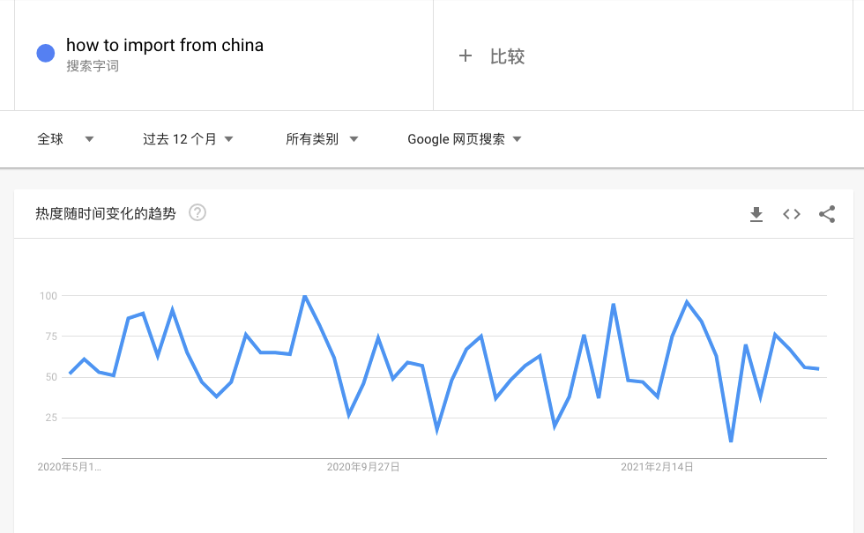The height and width of the screenshot is (533, 864).
Task: Click the help question mark beside chart title
Action: point(198,212)
